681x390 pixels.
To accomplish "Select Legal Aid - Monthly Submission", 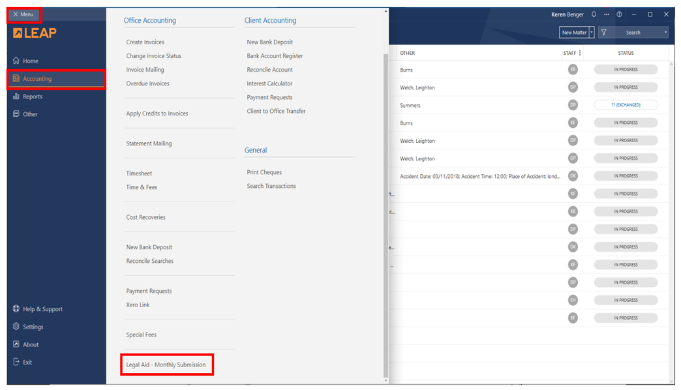I will (166, 365).
